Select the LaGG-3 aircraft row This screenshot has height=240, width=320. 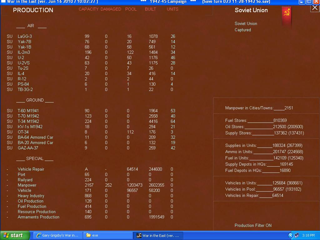(91, 36)
